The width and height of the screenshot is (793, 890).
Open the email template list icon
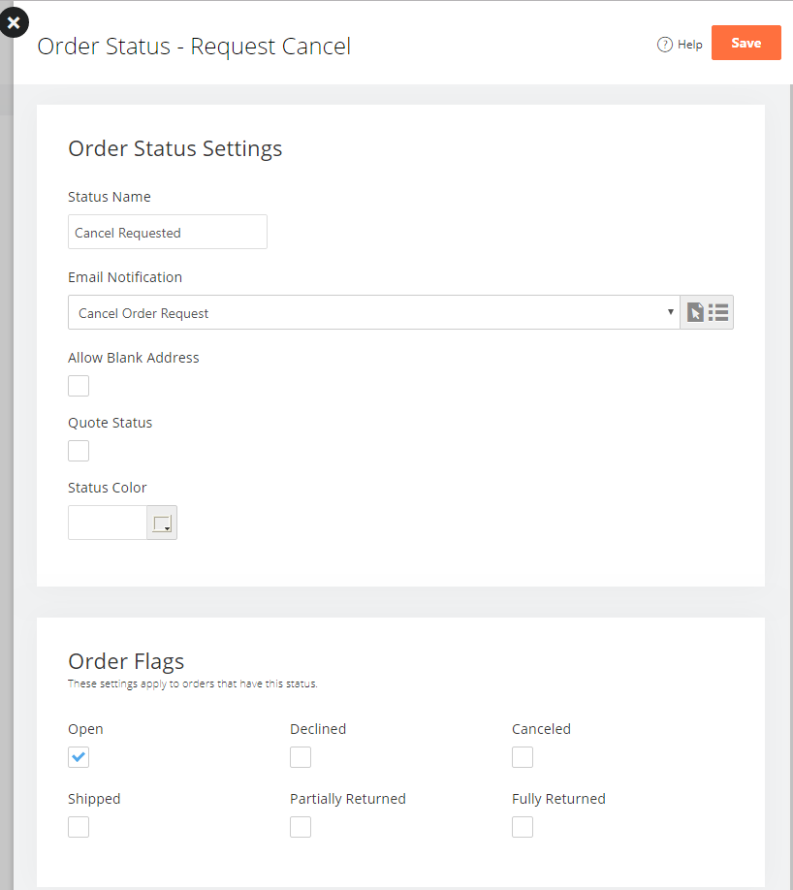click(x=718, y=312)
